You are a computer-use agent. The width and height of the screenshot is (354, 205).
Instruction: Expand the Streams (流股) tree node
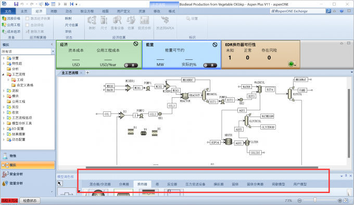pos(4,91)
